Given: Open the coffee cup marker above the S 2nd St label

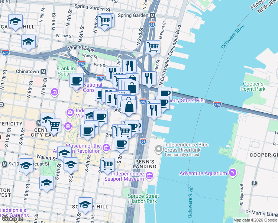Looking at the screenshot, I should pyautogui.click(x=121, y=145).
